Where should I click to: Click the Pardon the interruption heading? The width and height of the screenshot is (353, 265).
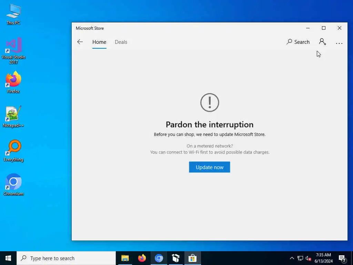210,124
